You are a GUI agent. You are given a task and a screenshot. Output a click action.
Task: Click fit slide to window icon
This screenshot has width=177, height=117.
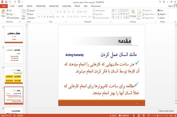click(175, 116)
